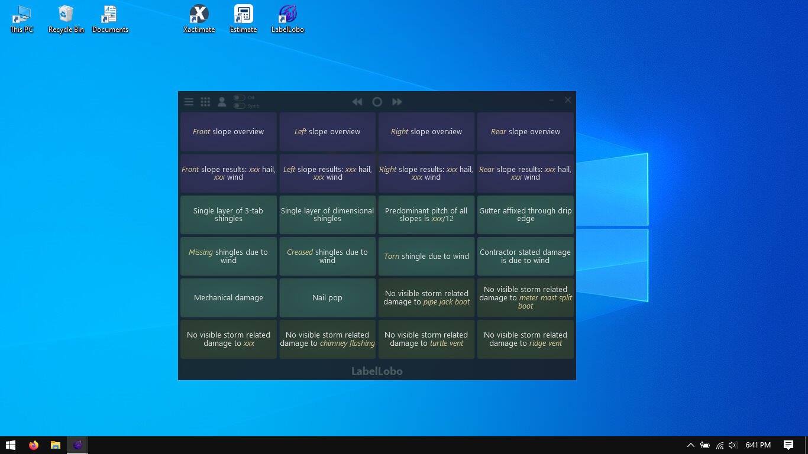Open the Estimate desktop shortcut
The height and width of the screenshot is (454, 808).
pyautogui.click(x=243, y=19)
